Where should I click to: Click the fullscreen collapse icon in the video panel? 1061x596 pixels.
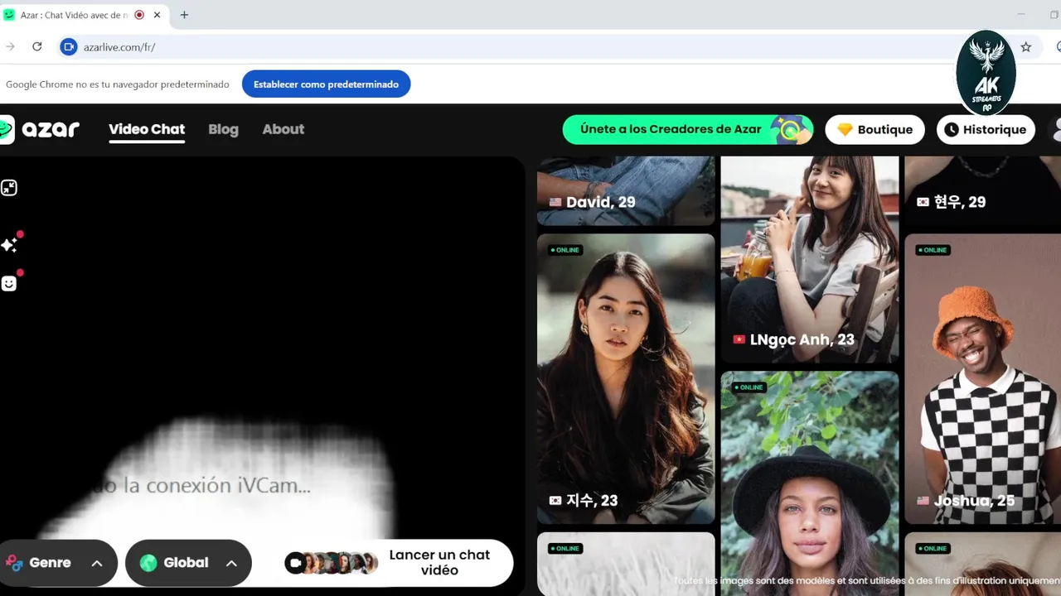(x=9, y=188)
